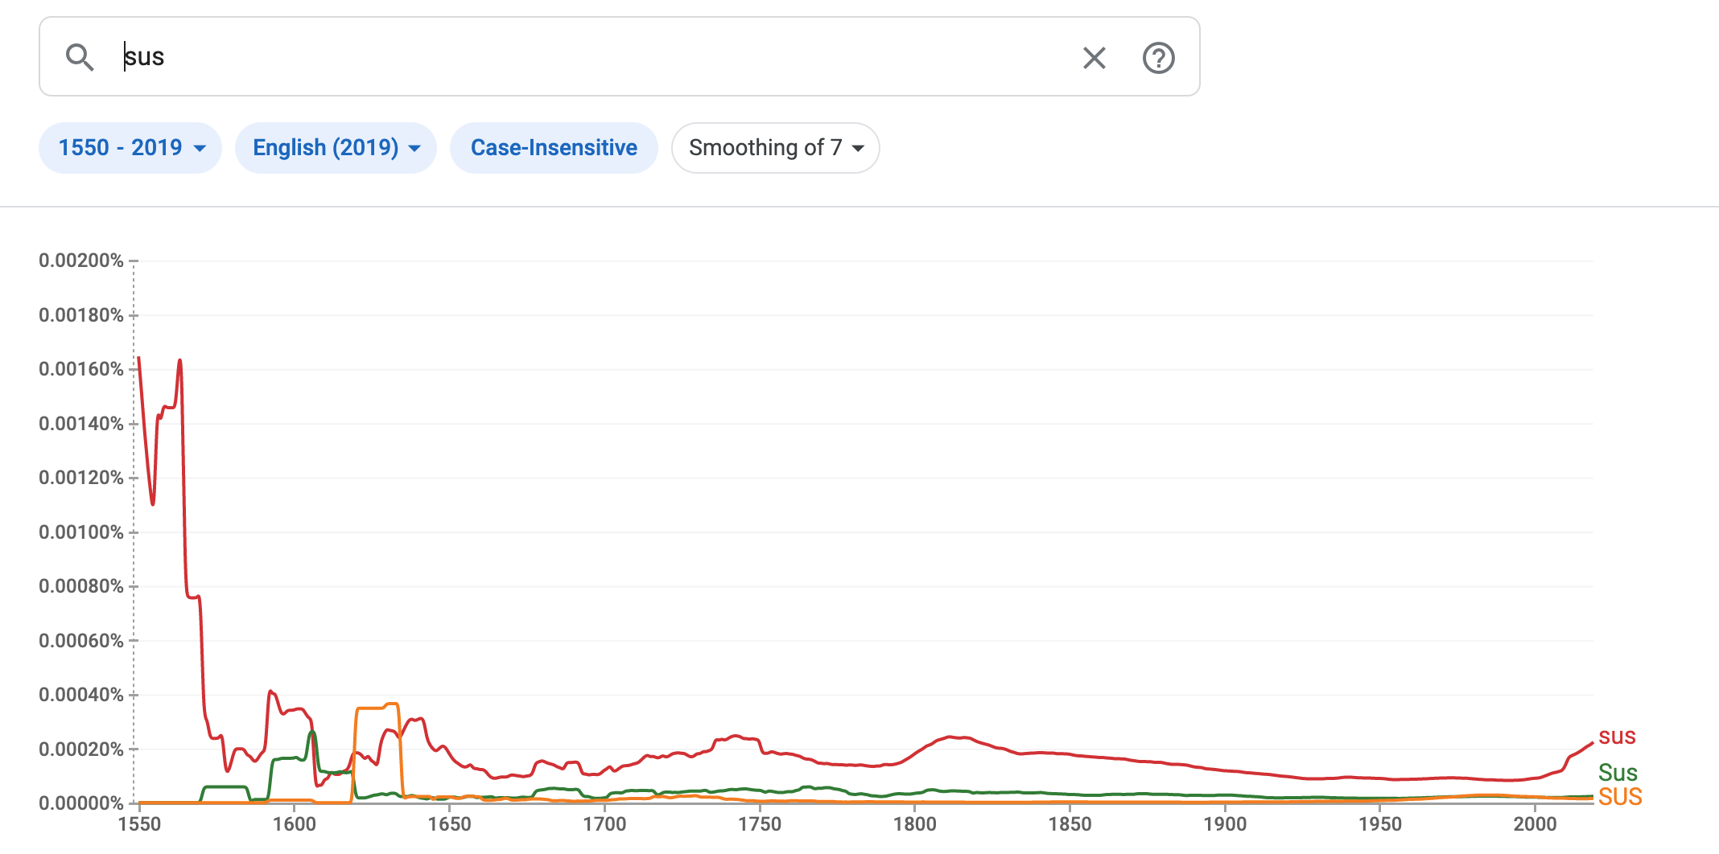Toggle the Case-Insensitive option
The height and width of the screenshot is (854, 1719).
pyautogui.click(x=554, y=148)
